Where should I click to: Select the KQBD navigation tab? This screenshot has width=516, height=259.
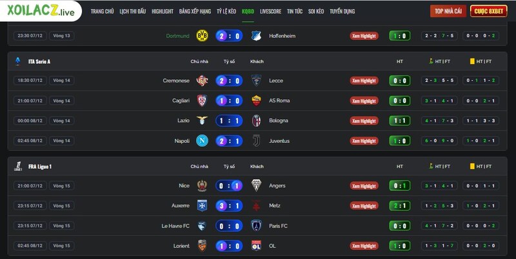[248, 12]
